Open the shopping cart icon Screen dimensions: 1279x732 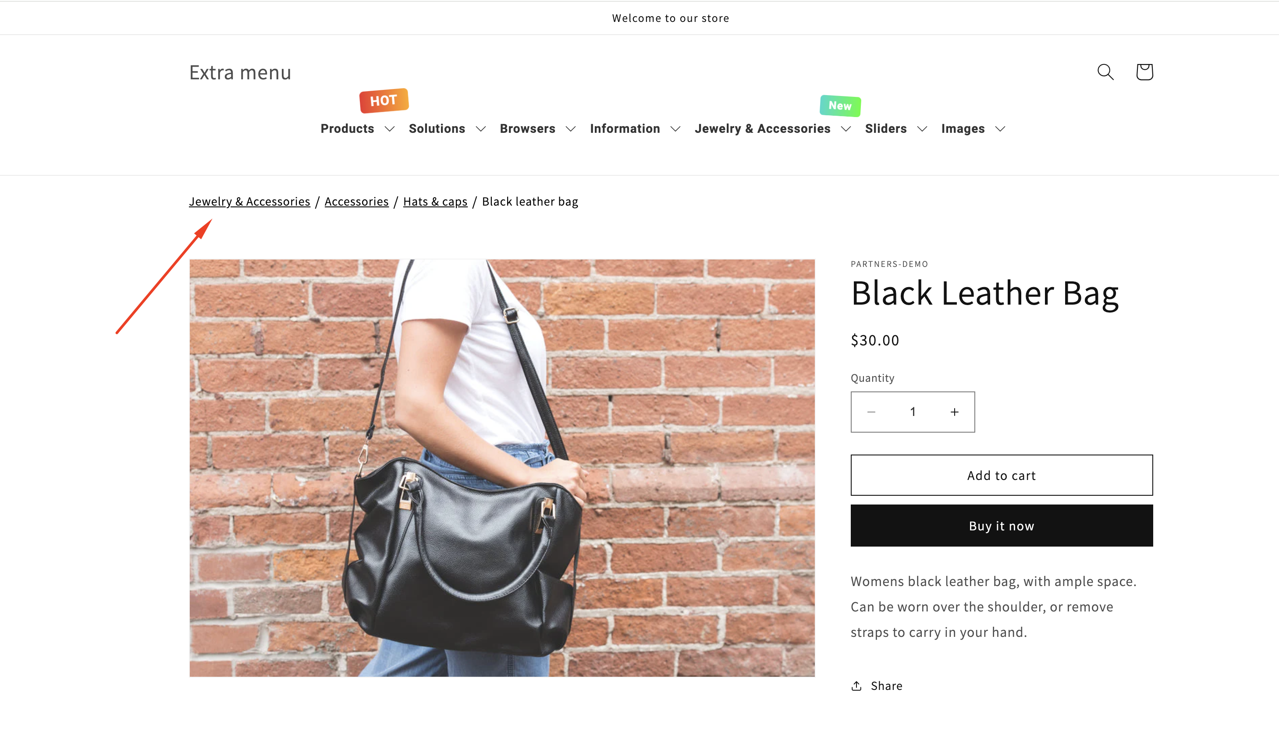click(x=1144, y=72)
